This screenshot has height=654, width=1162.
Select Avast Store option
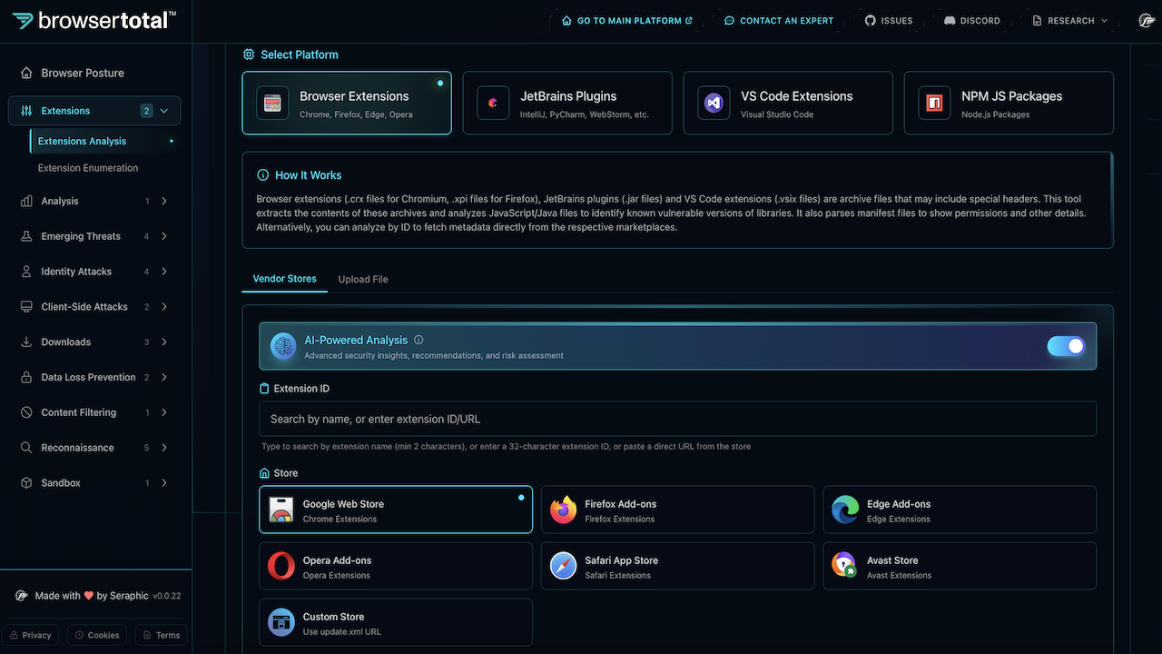[960, 566]
